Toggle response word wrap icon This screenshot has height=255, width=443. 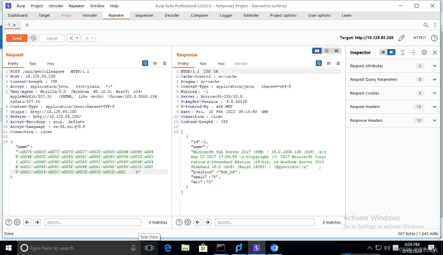point(319,63)
